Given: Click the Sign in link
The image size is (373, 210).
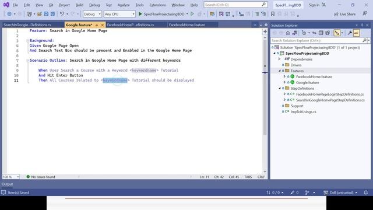Looking at the screenshot, I should (x=314, y=5).
